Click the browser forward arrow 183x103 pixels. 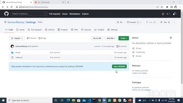(7, 7)
